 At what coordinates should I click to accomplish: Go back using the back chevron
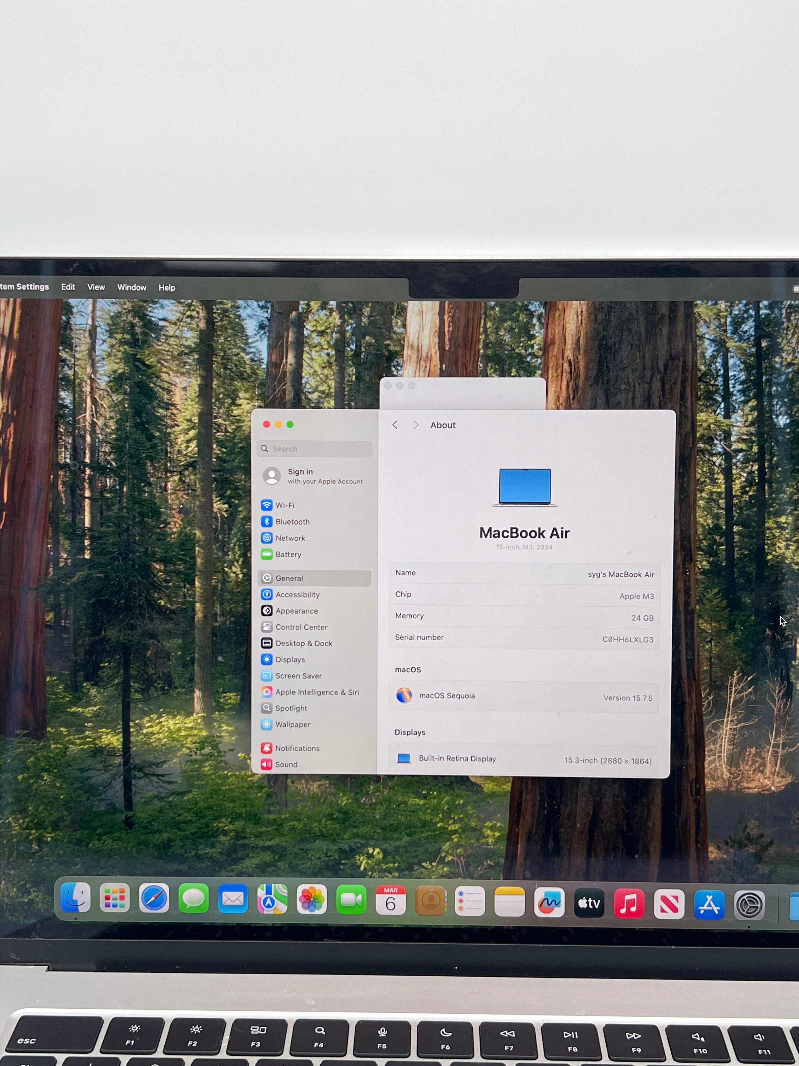click(395, 425)
